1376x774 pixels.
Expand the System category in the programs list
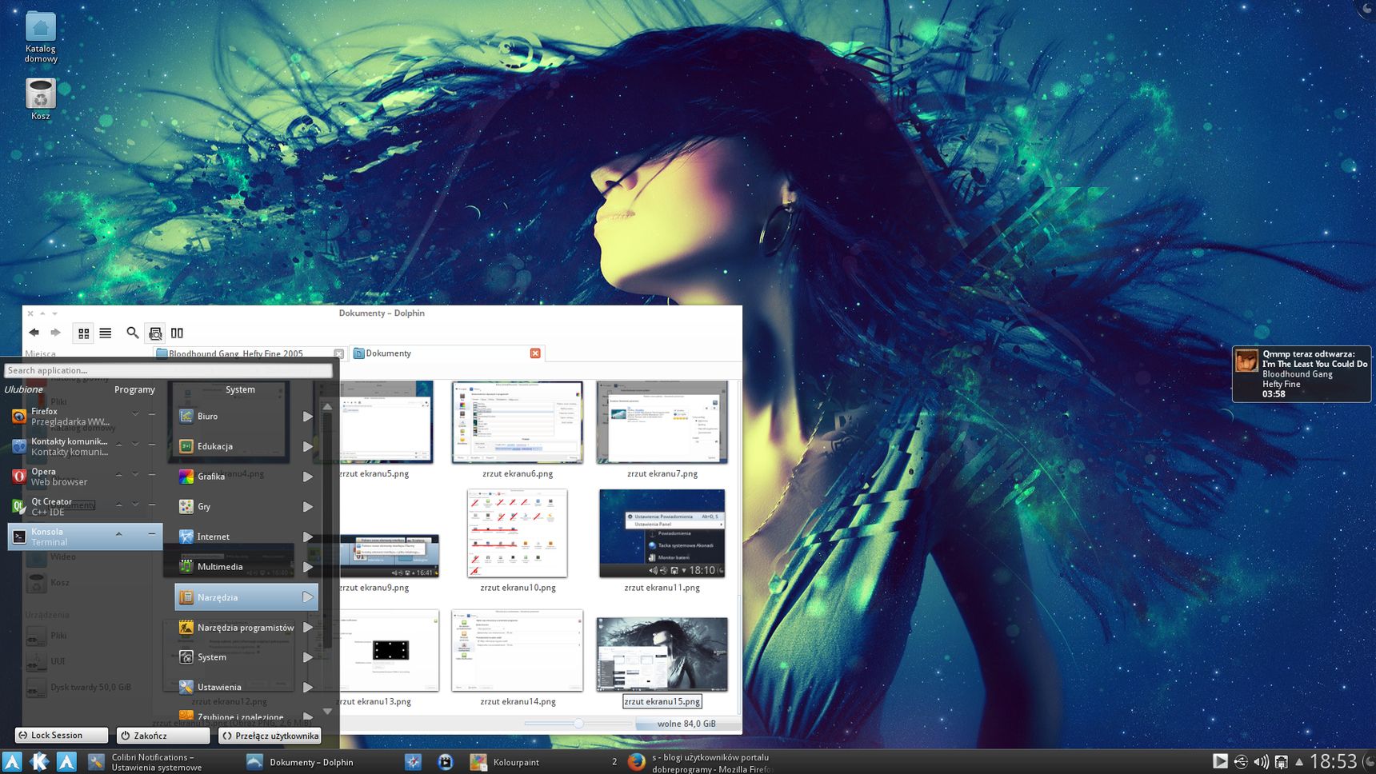(246, 657)
